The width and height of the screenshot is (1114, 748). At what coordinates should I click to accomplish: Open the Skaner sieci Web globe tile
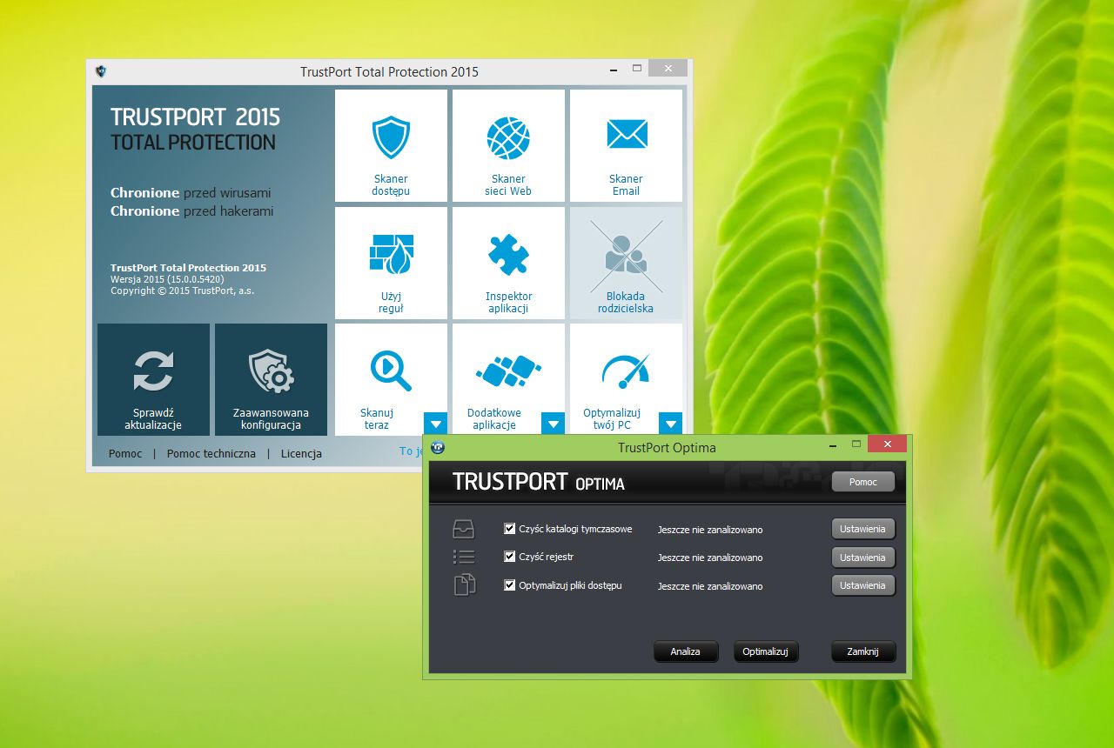[508, 145]
